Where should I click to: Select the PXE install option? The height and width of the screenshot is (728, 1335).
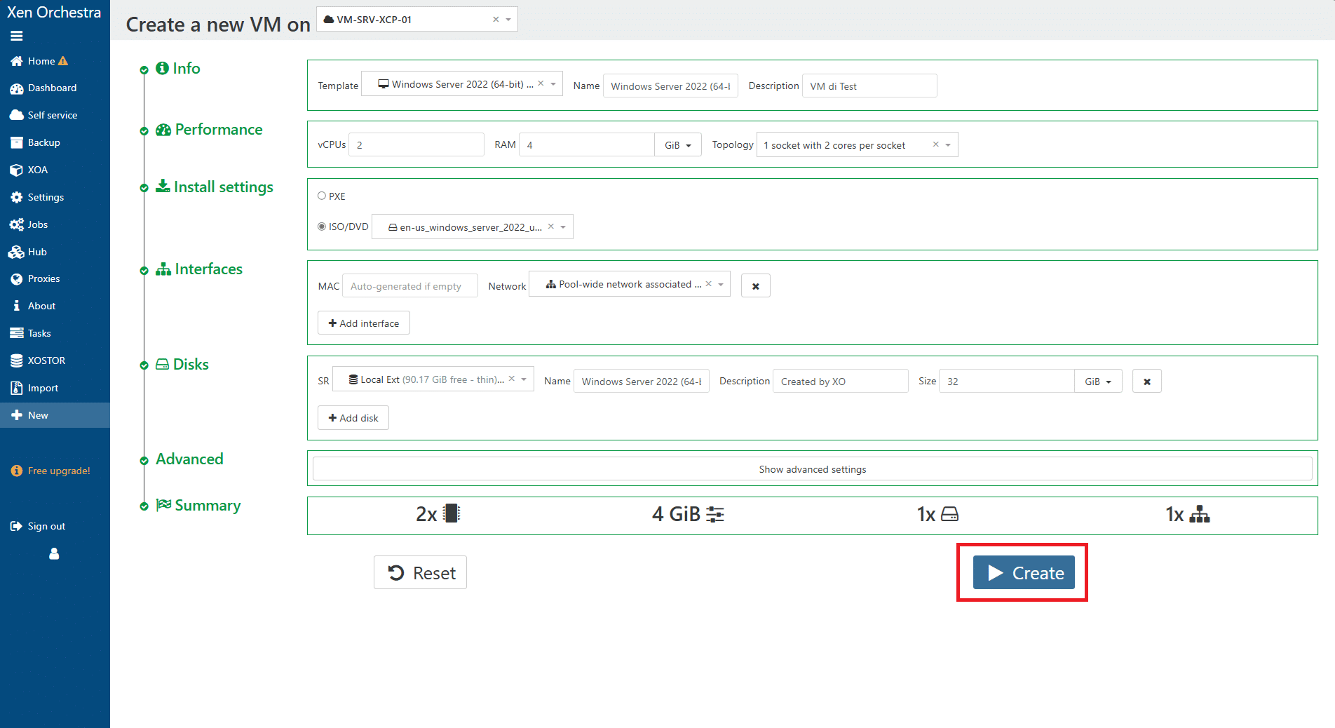click(322, 196)
